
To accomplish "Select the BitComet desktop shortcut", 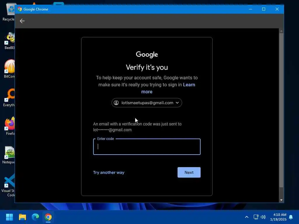I will [x=9, y=69].
